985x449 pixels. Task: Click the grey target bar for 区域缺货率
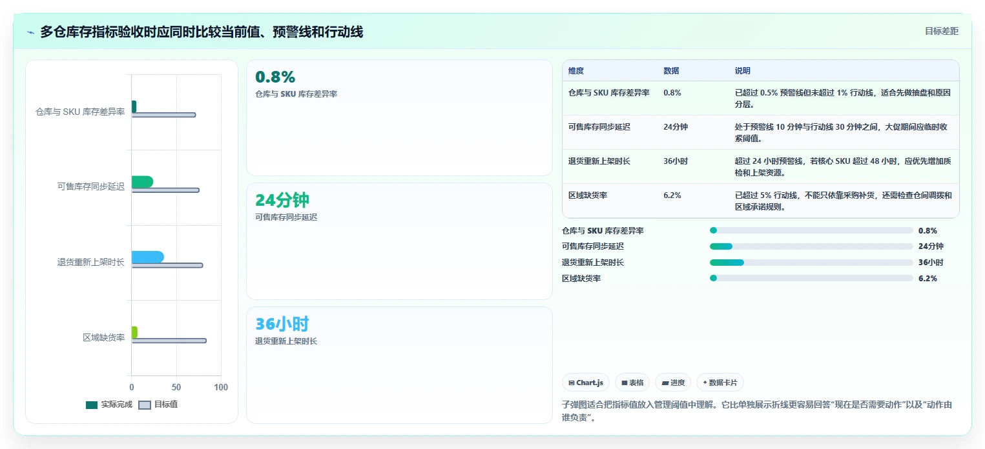coord(169,341)
